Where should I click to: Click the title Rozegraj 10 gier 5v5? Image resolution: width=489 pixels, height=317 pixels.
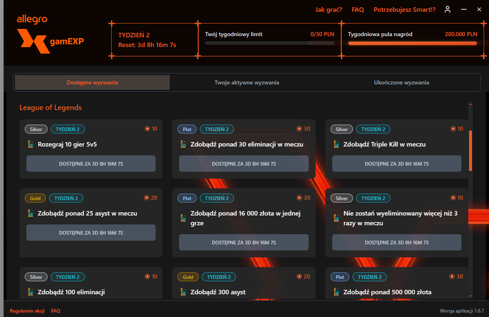pos(68,144)
